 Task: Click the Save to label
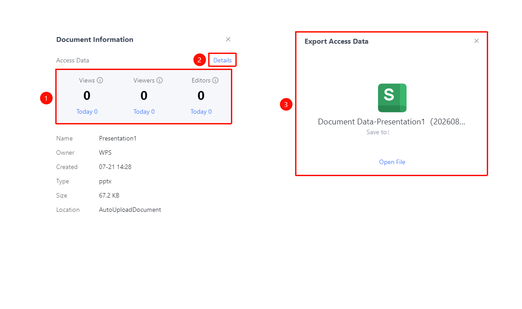tap(378, 132)
